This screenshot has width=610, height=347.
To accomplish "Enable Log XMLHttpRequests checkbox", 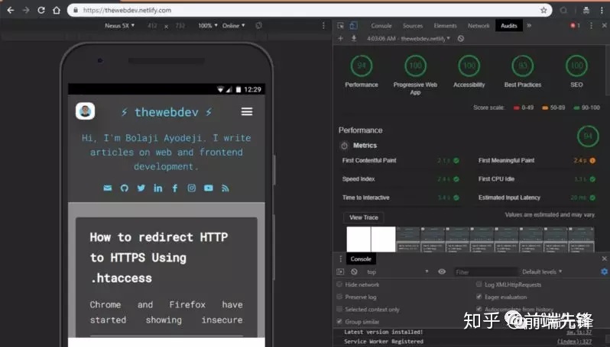I will (x=479, y=284).
